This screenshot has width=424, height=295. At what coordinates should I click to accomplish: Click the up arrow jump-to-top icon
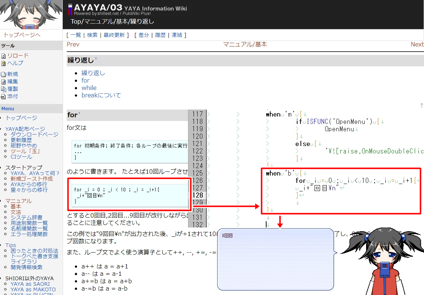pyautogui.click(x=421, y=105)
